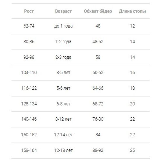
Task: Click foot length value 25
Action: click(x=132, y=150)
